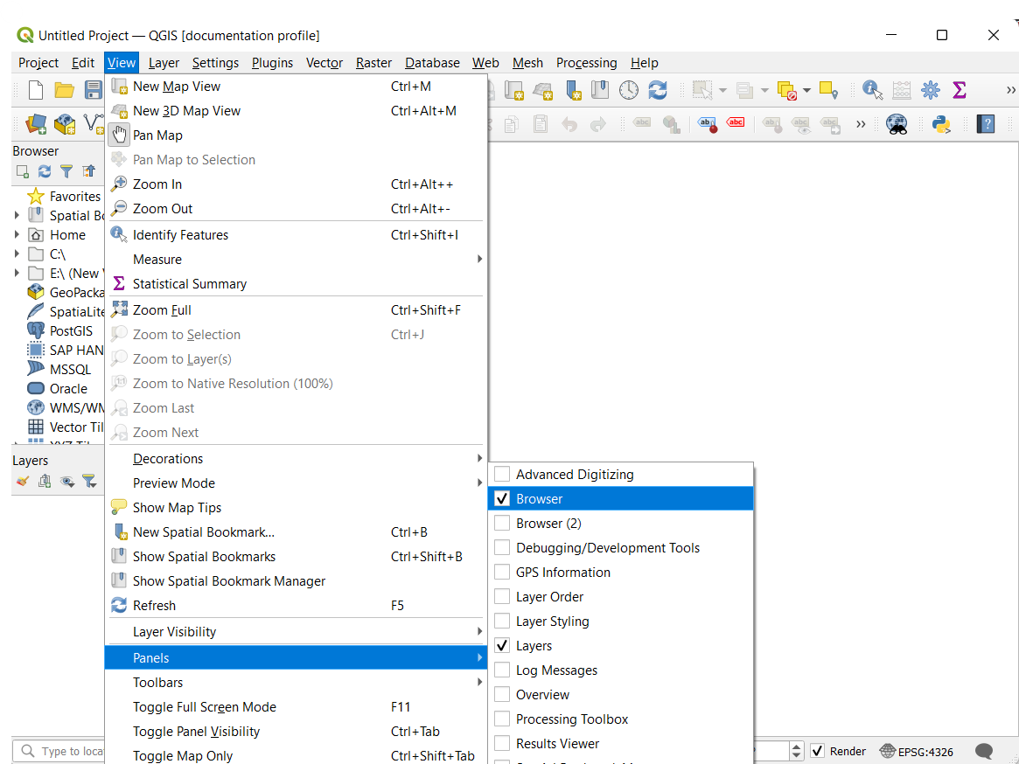The width and height of the screenshot is (1019, 764).
Task: Click Zoom Full menu entry
Action: click(x=297, y=310)
